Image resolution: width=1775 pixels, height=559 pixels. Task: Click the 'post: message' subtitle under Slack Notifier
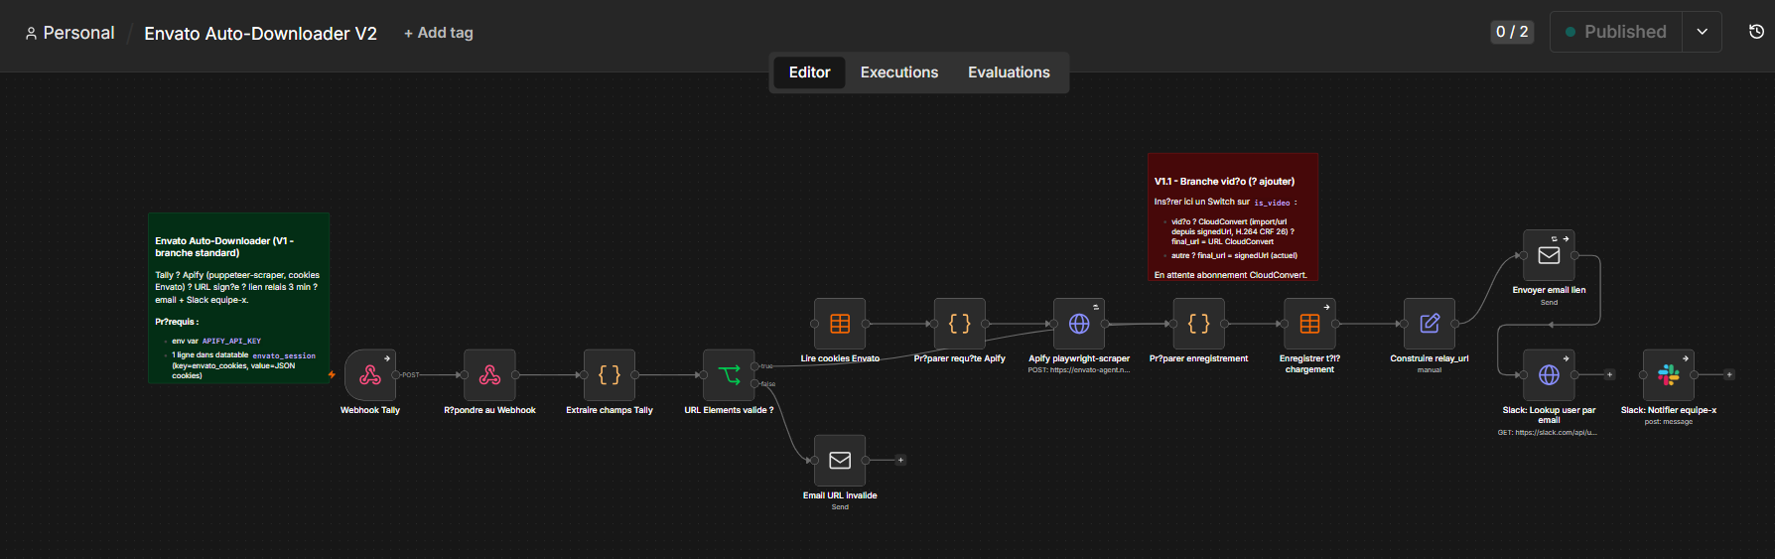pos(1669,422)
